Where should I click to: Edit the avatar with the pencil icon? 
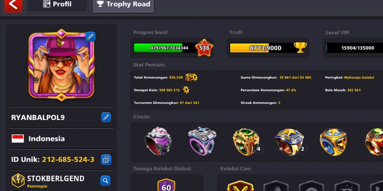[x=90, y=37]
